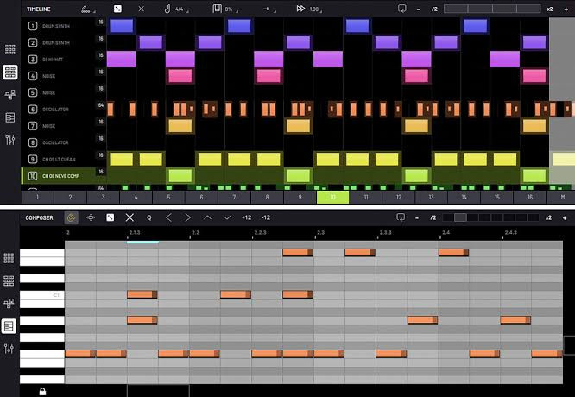
Task: Select the pencil draw tool in Timeline toolbar
Action: tap(85, 9)
